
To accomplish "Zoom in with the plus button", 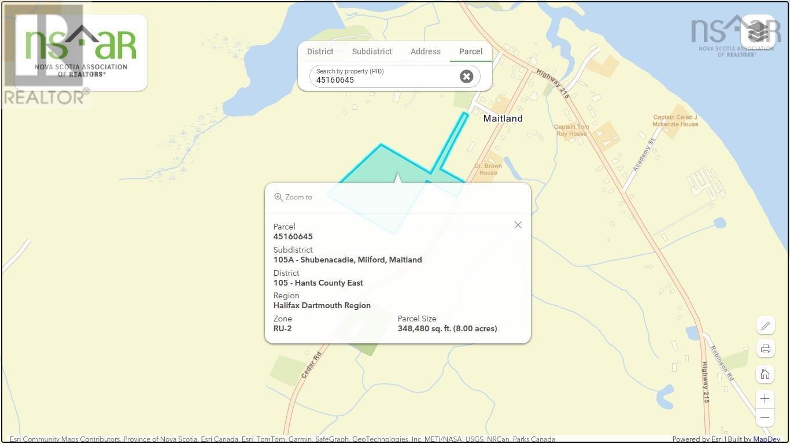I will point(765,398).
